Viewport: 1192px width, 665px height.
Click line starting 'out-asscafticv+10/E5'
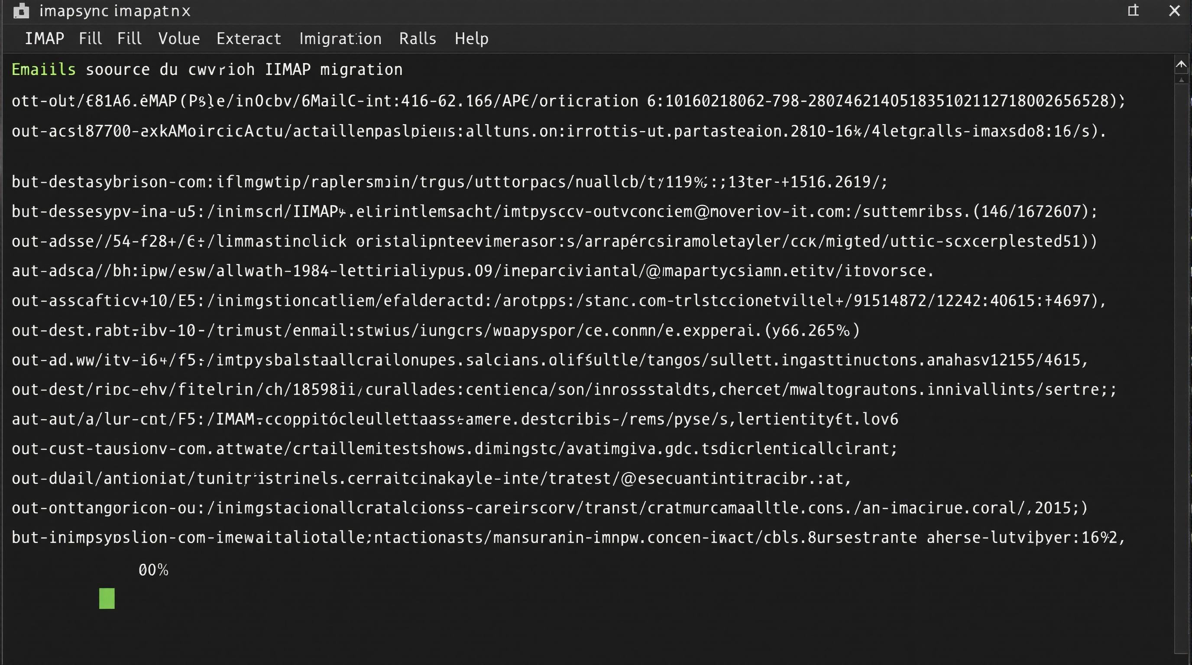coord(559,300)
